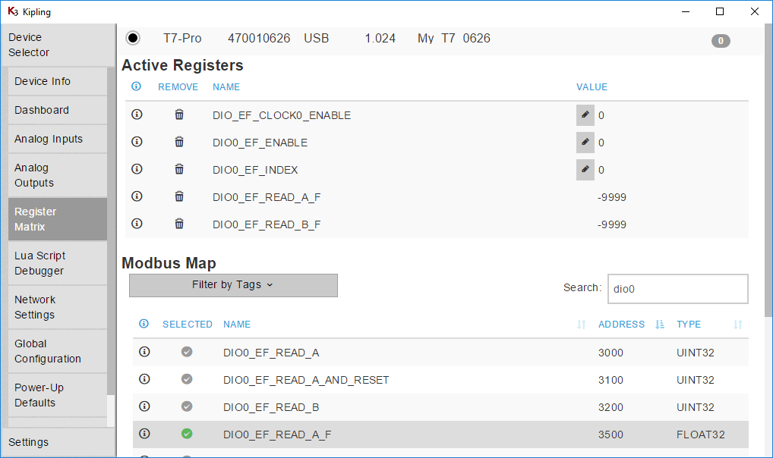Click the pencil icon for DIO0_EF_INDEX

(585, 169)
